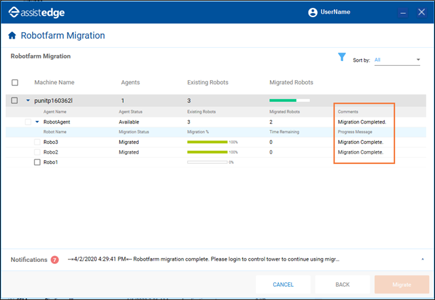This screenshot has width=435, height=300.
Task: Open the Sort by dropdown
Action: click(x=398, y=60)
